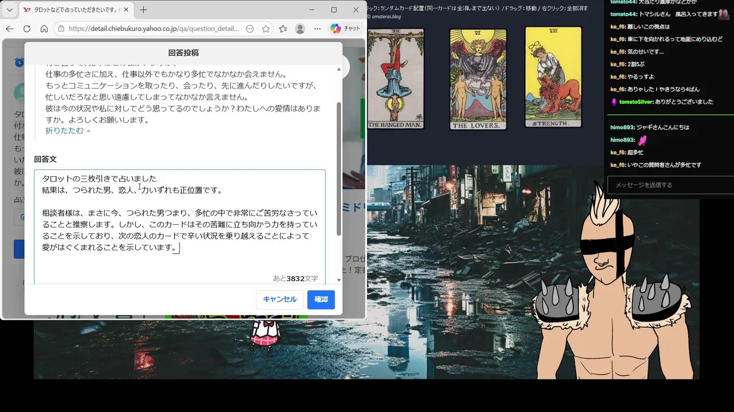Screen dimensions: 734x412
Task: Click the 折りたたむ link to collapse question
Action: 65,130
